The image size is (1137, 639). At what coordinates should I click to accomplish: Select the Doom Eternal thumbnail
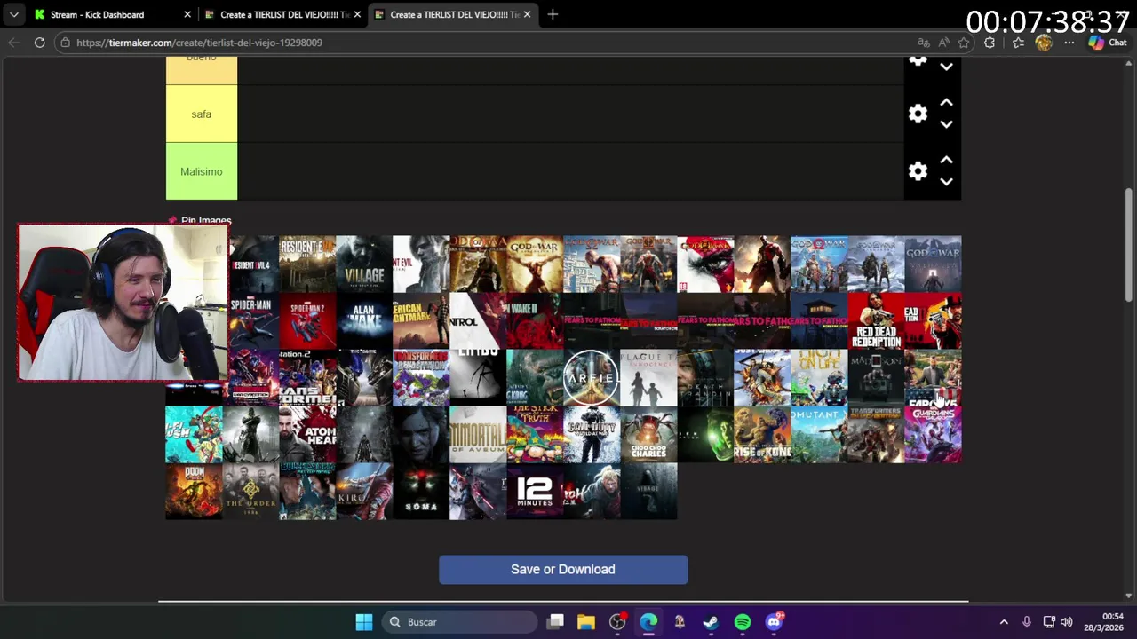(x=194, y=491)
